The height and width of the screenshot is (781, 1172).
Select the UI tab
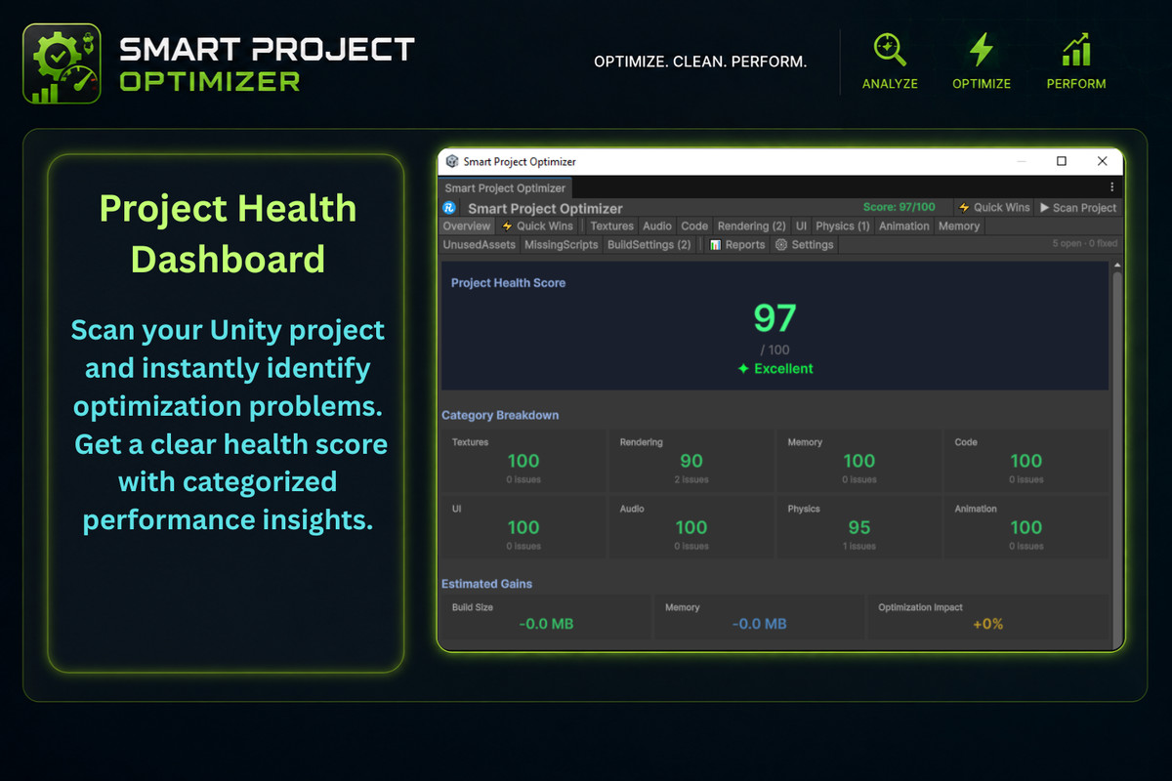click(x=801, y=226)
